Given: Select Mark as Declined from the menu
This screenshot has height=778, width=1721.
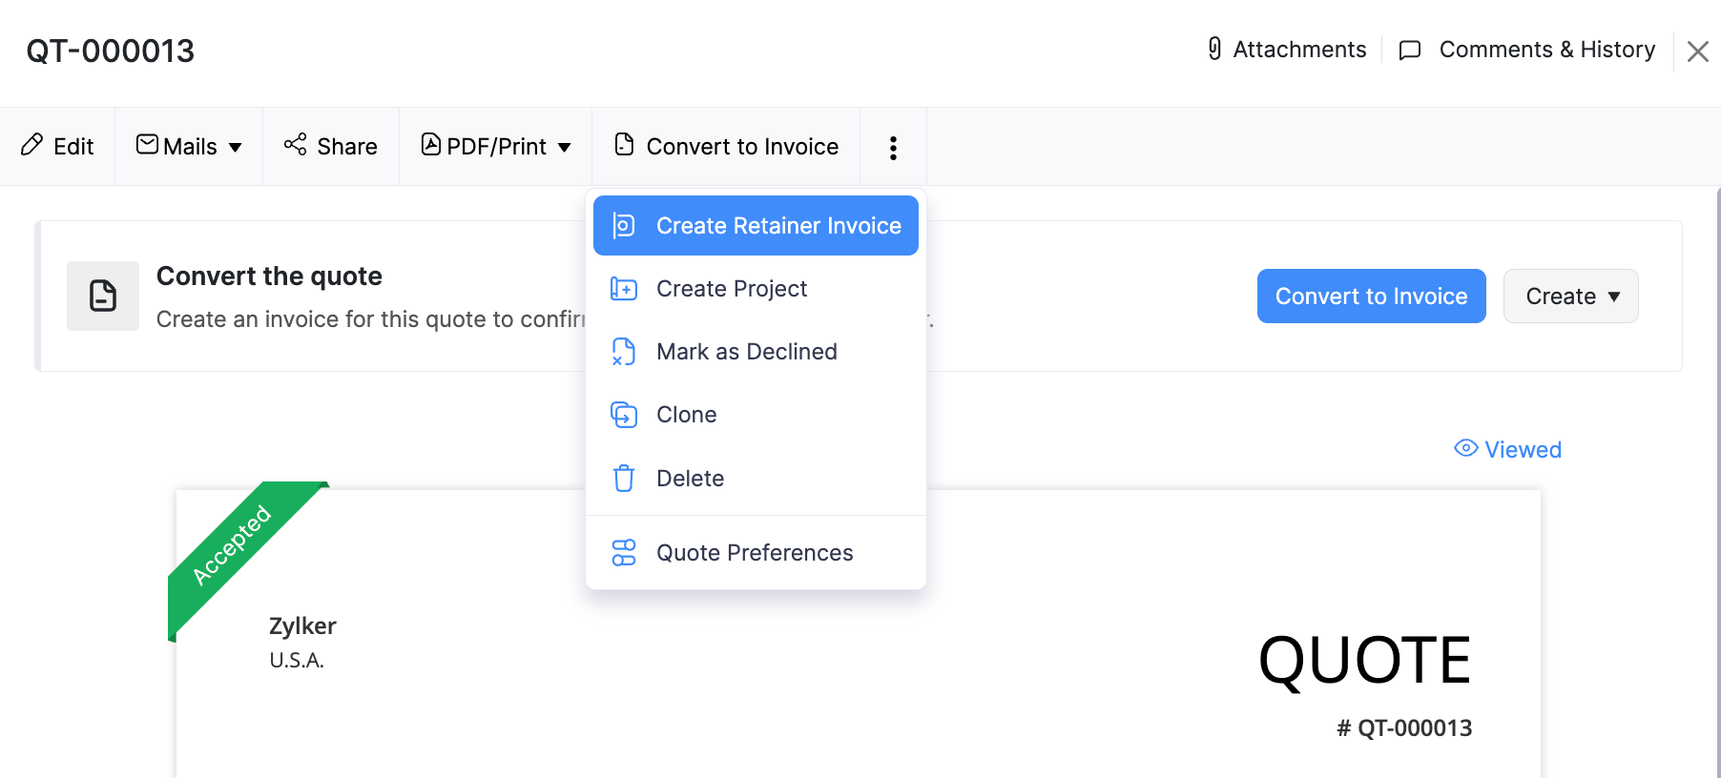Looking at the screenshot, I should point(746,351).
